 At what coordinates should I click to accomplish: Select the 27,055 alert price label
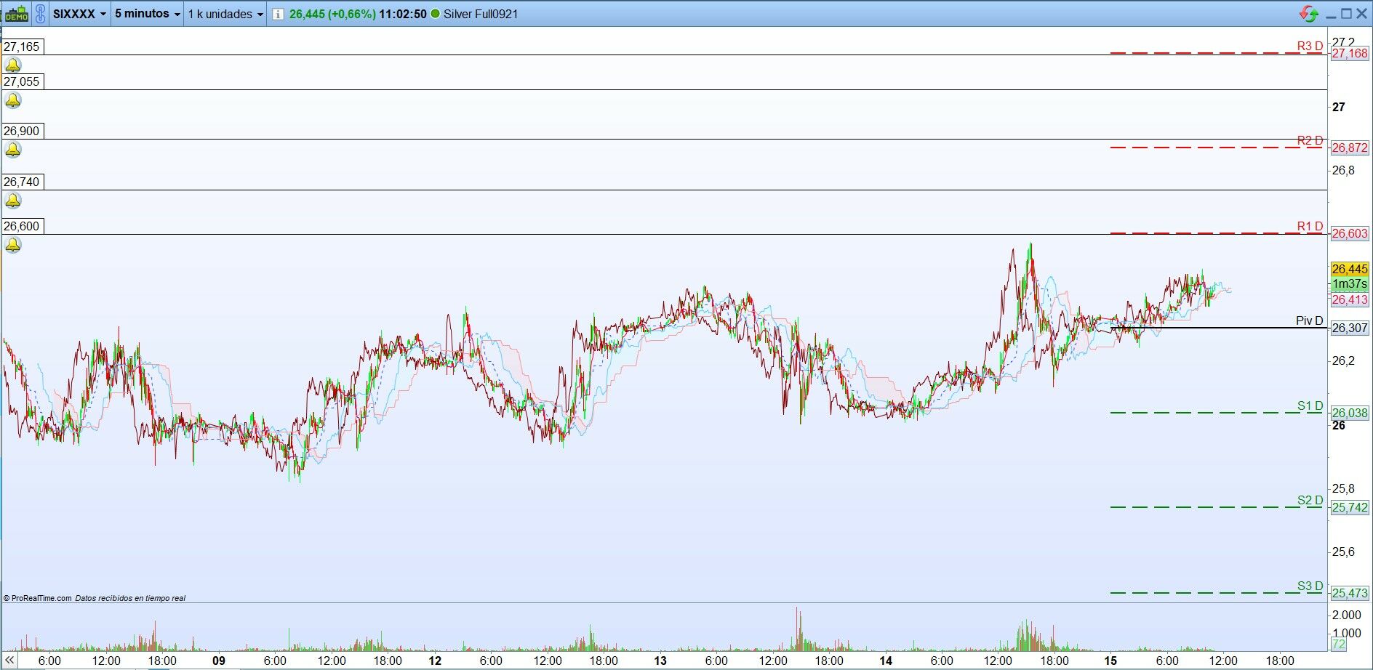22,81
